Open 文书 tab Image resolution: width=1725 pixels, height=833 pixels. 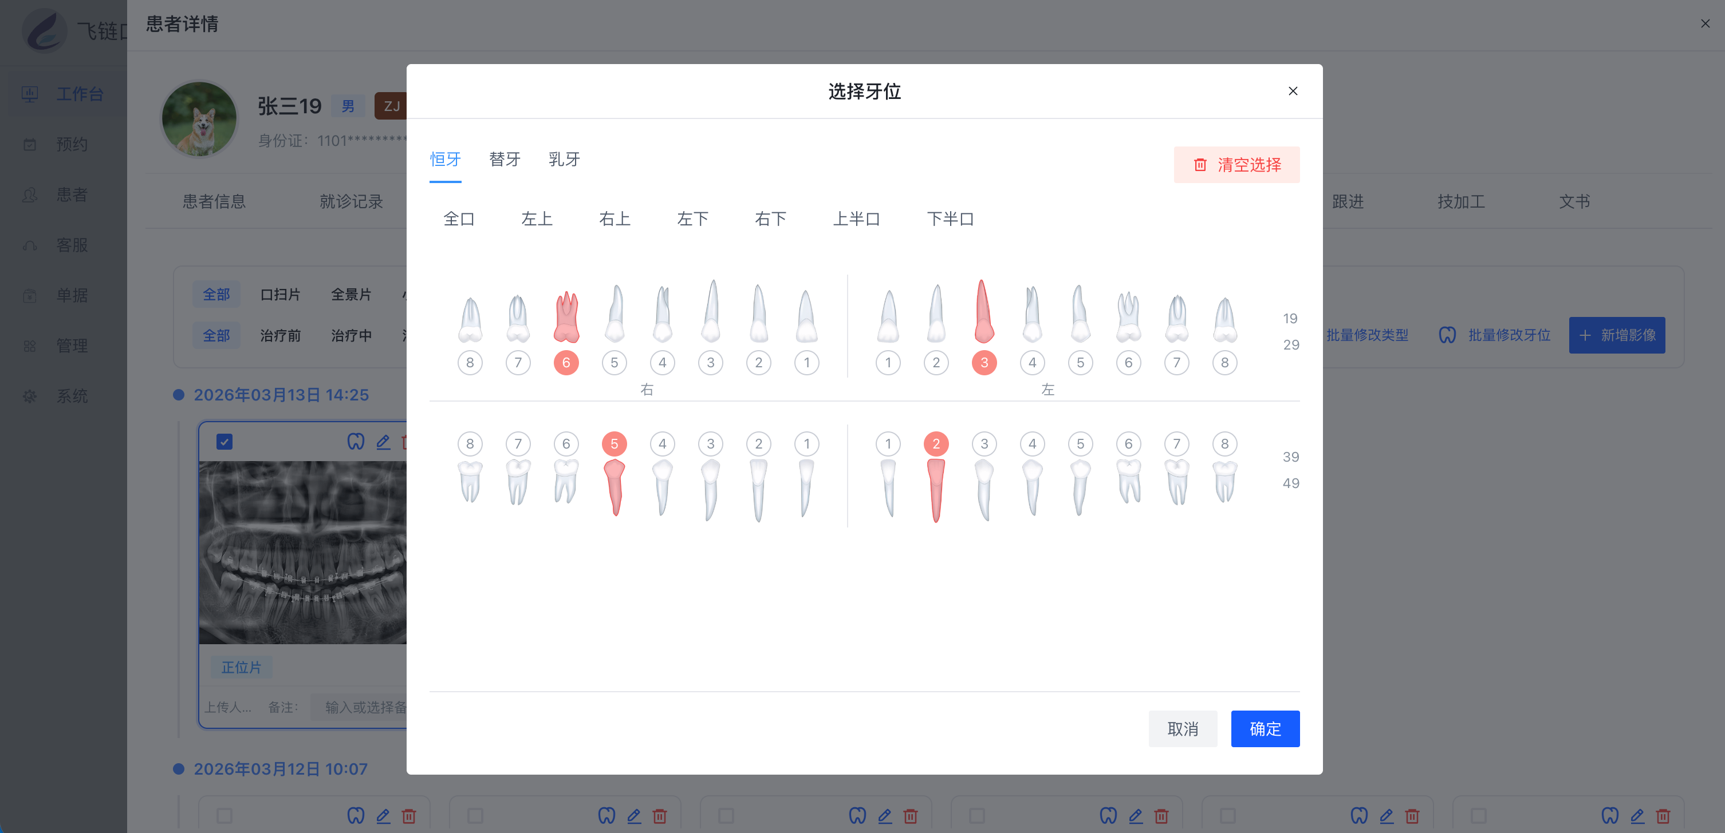(x=1574, y=201)
